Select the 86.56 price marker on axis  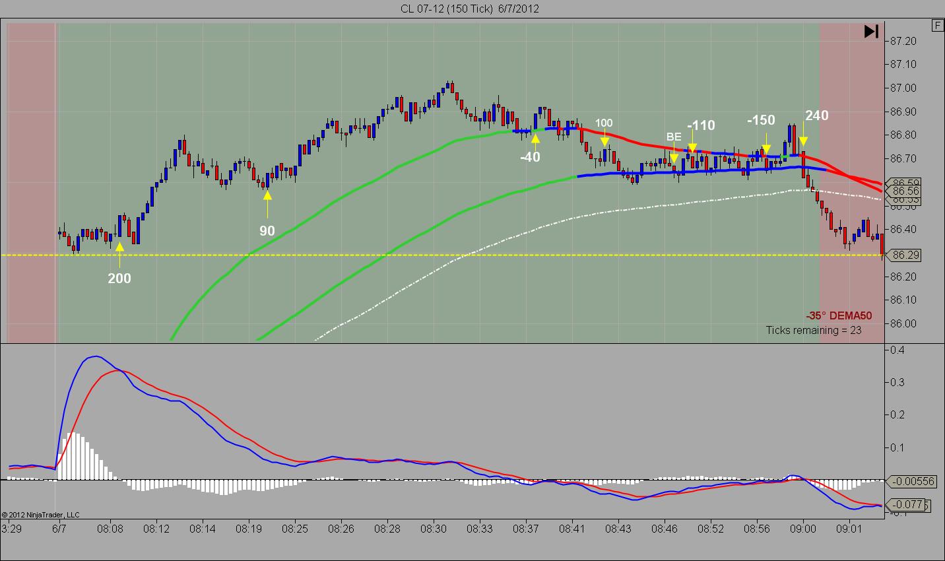(x=903, y=191)
